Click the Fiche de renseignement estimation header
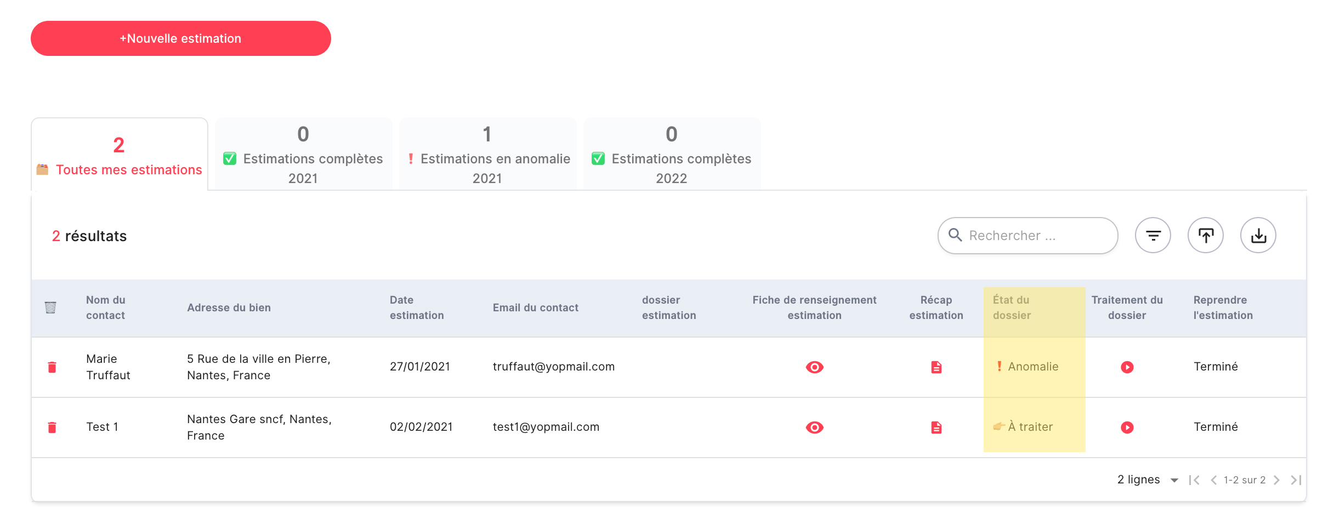 [x=814, y=307]
